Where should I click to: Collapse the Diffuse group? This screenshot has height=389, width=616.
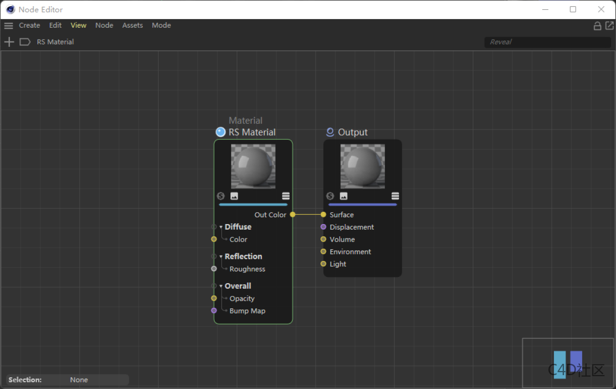click(221, 227)
